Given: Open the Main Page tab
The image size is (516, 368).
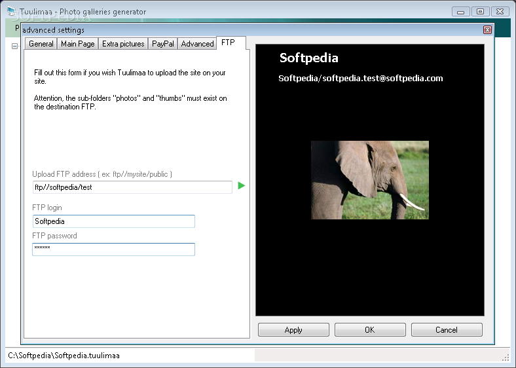Looking at the screenshot, I should pyautogui.click(x=78, y=44).
